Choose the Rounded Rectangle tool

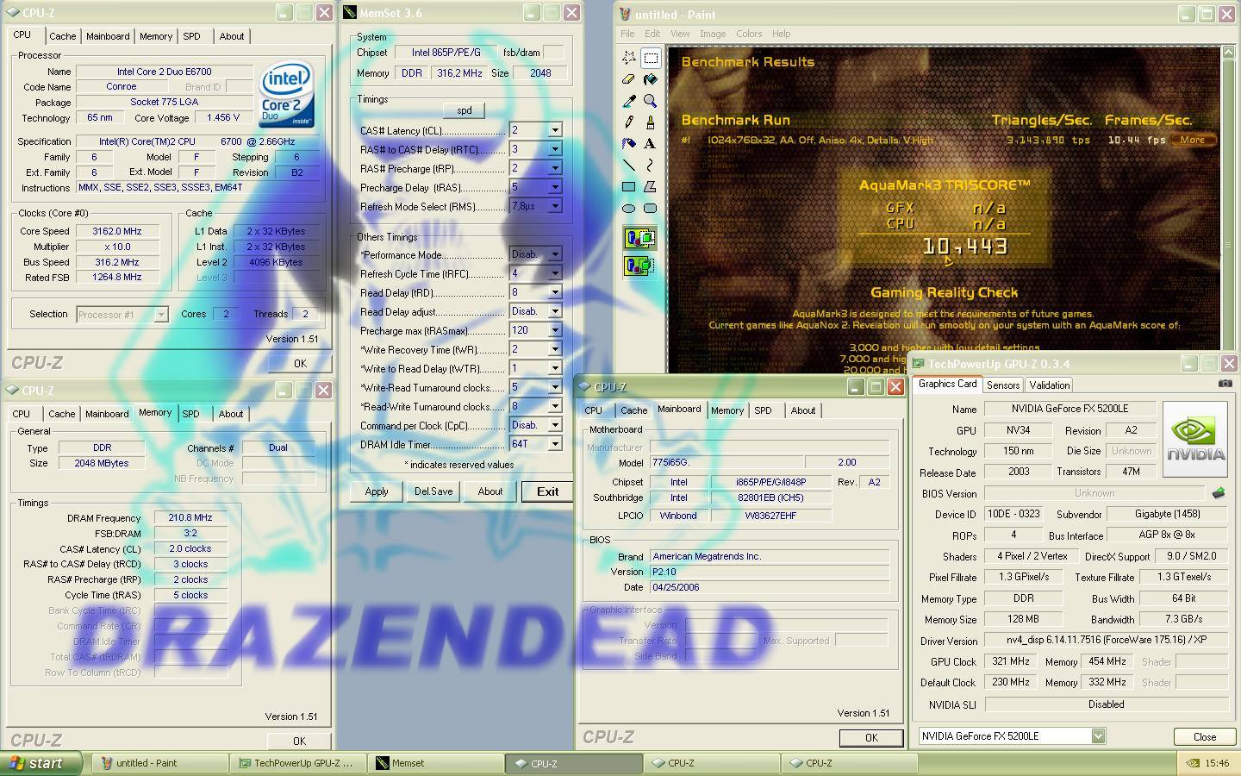pyautogui.click(x=651, y=208)
